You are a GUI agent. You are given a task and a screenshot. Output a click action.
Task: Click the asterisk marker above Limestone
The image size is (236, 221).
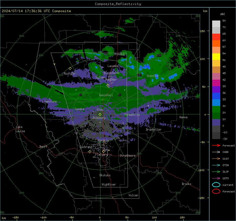click(50, 99)
